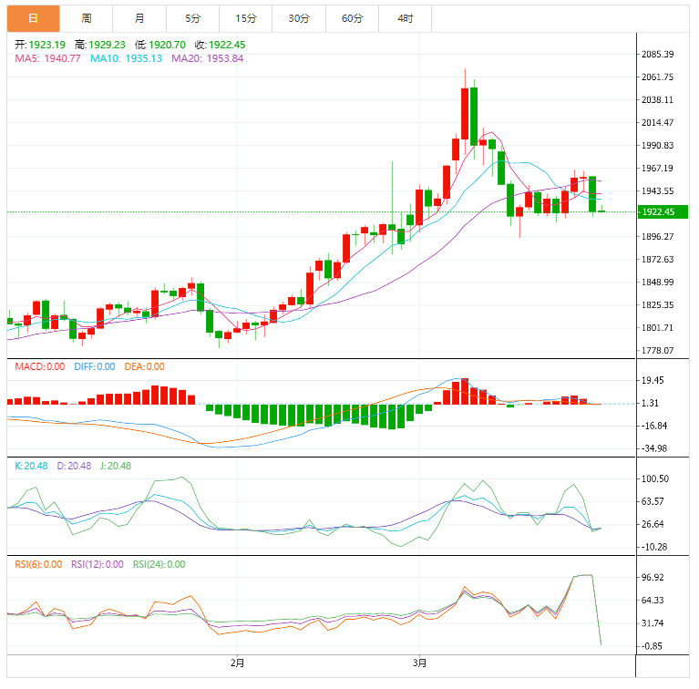Open the 5分 timeframe tab
Viewport: 699px width, 689px height.
click(192, 19)
